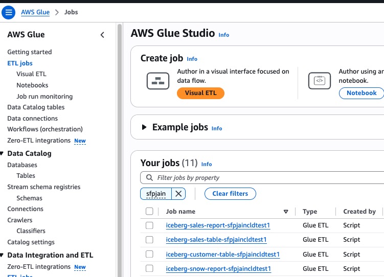The height and width of the screenshot is (277, 384).
Task: Follow the AWS Glue breadcrumb link
Action: (x=35, y=12)
